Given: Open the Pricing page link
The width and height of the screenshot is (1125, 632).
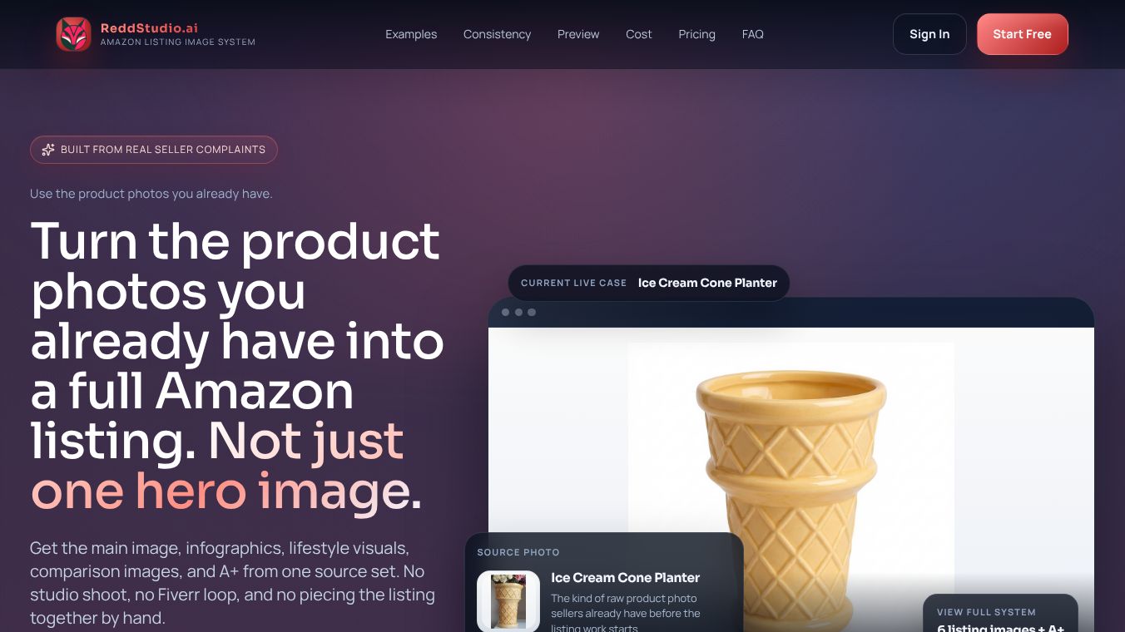Looking at the screenshot, I should (x=696, y=34).
